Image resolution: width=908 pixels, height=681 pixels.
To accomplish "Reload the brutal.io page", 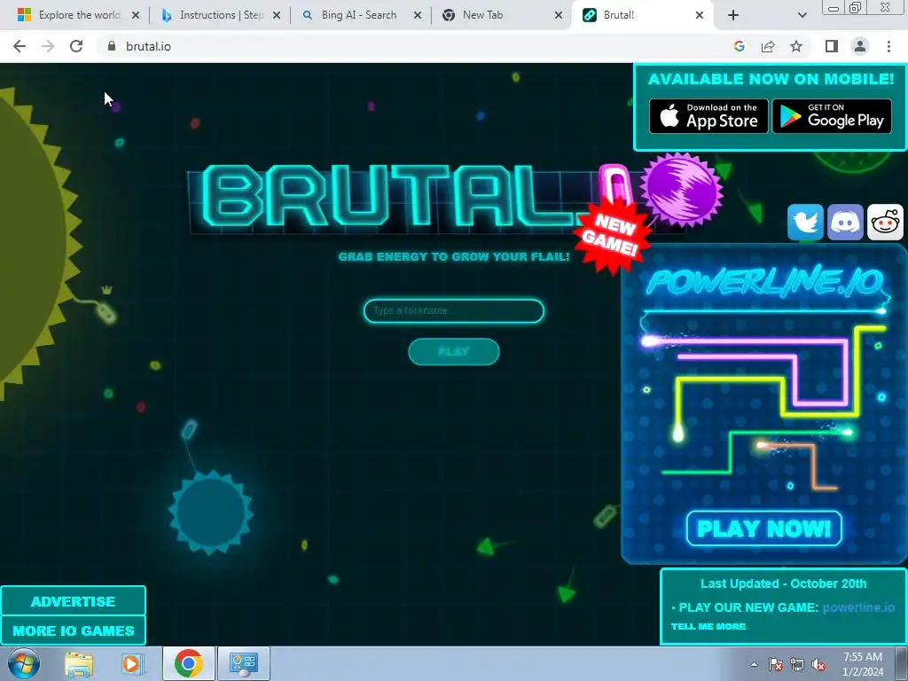I will (76, 46).
